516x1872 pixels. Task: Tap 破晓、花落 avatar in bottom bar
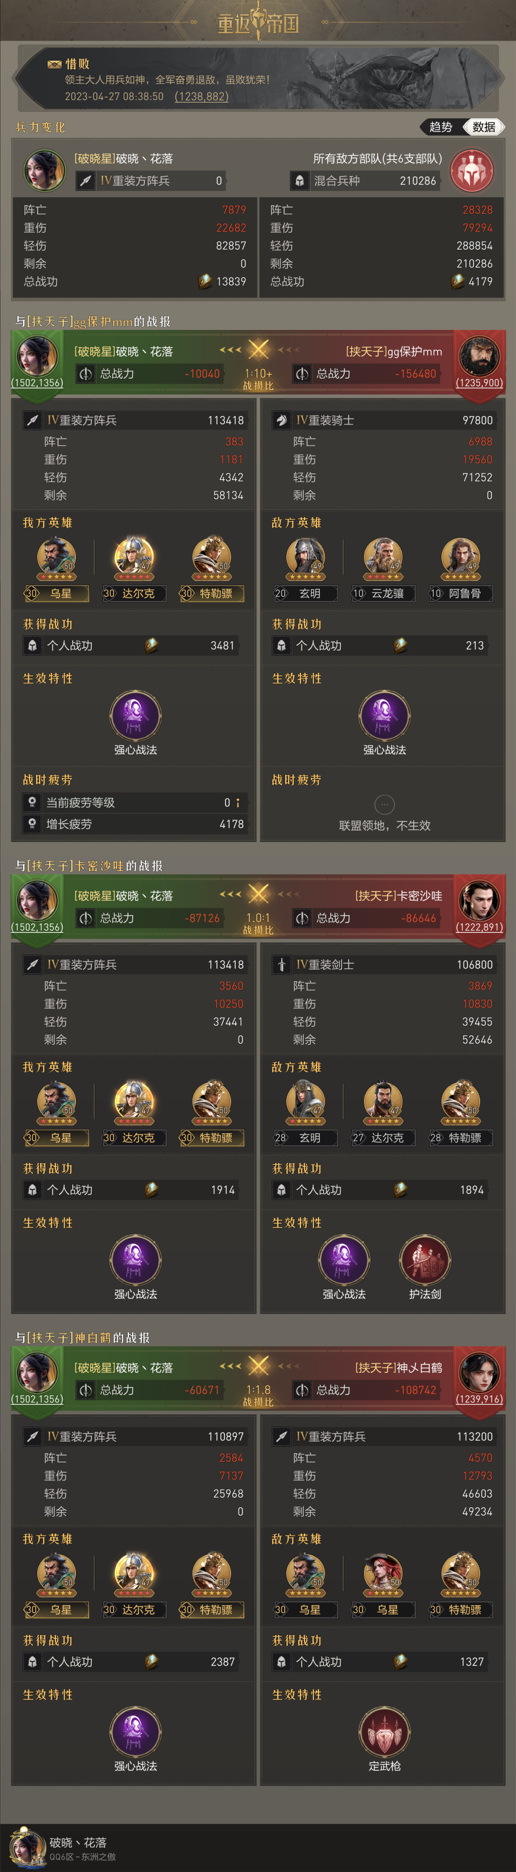point(28,1846)
